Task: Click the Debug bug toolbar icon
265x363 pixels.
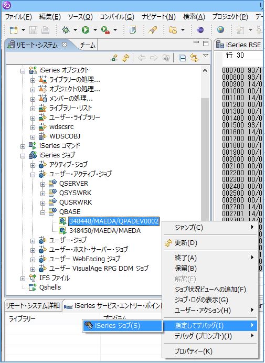Action: click(66, 30)
